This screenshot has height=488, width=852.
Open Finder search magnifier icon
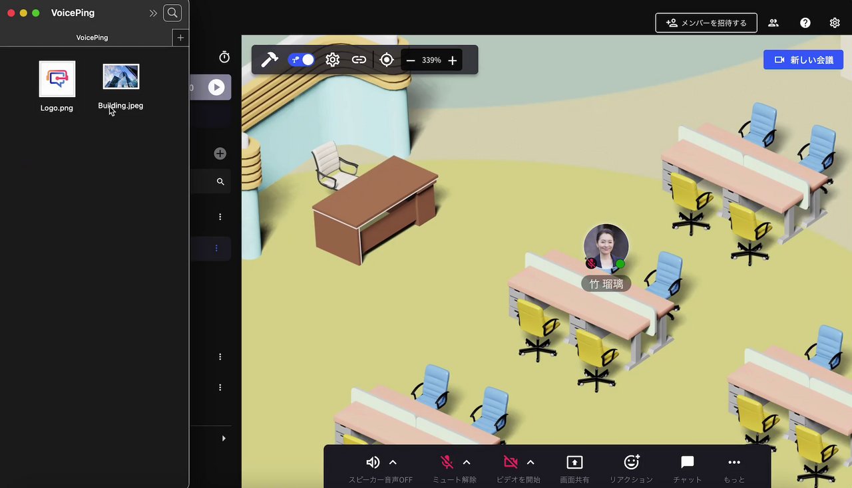click(172, 13)
